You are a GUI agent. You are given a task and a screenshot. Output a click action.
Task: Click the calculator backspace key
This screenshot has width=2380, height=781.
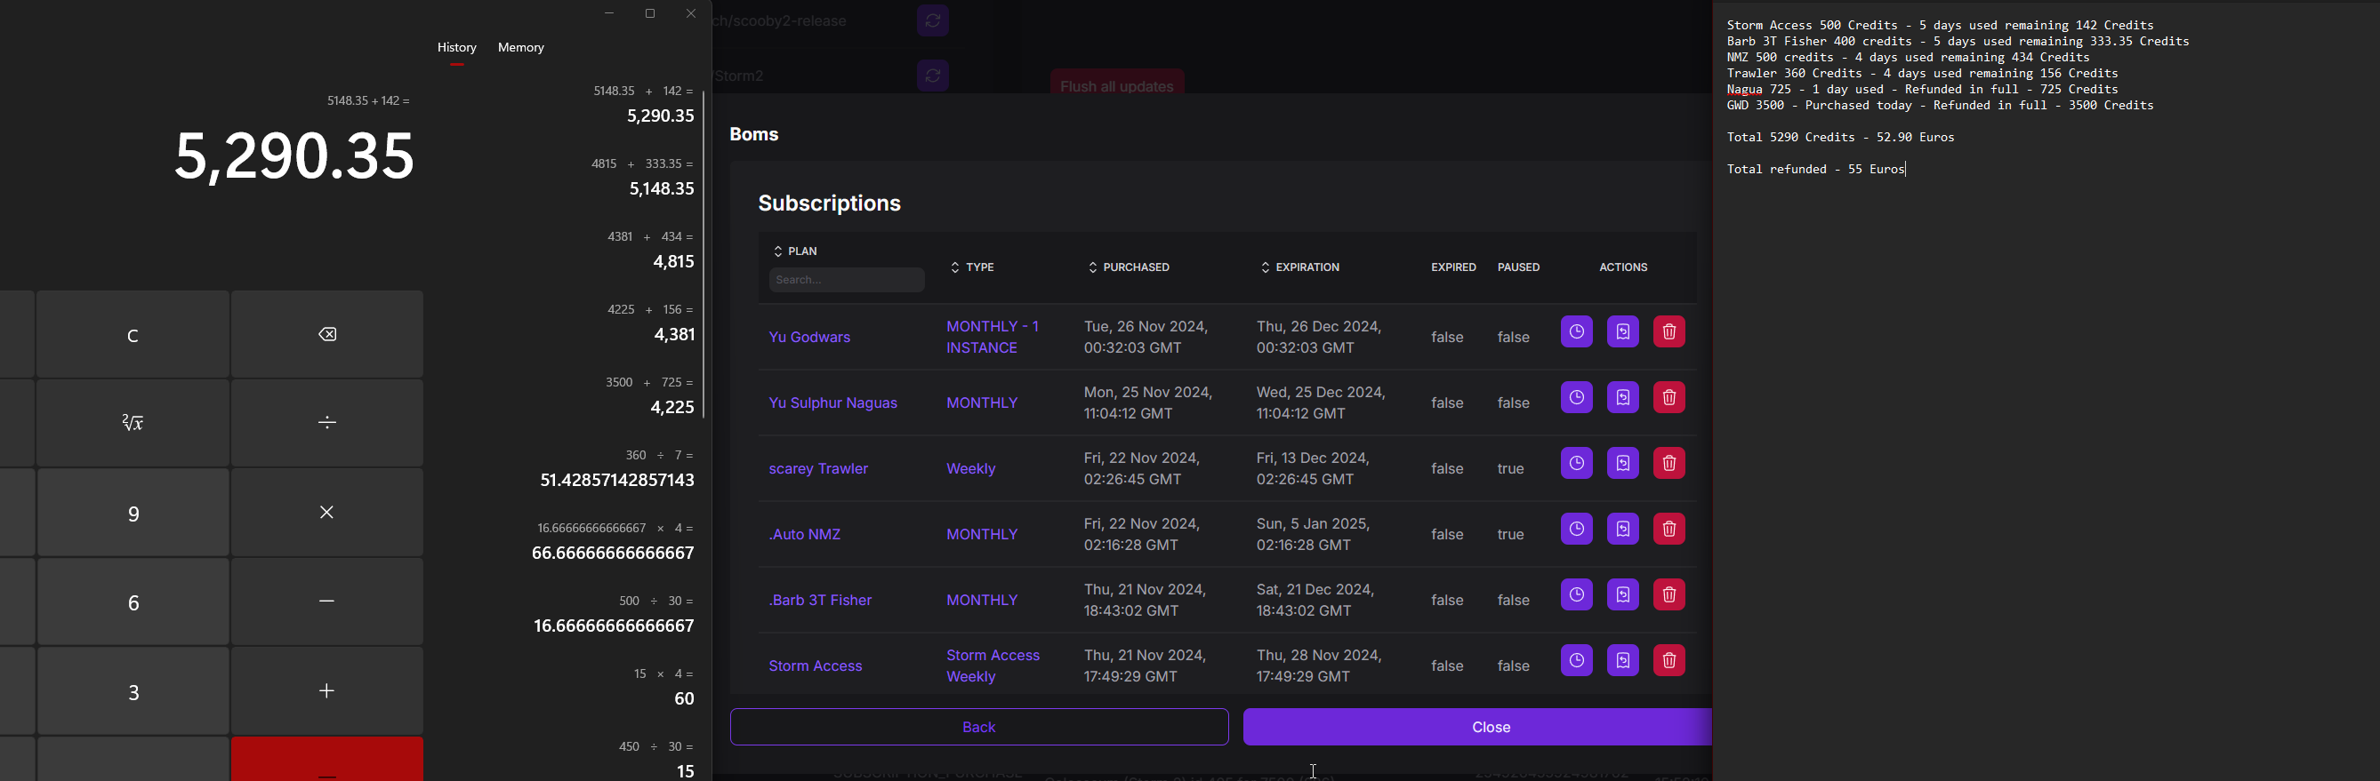click(327, 334)
